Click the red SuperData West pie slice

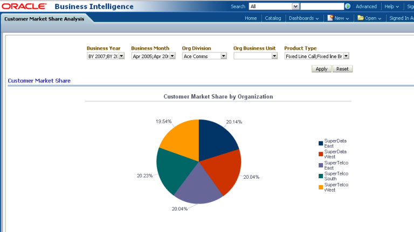tap(223, 171)
